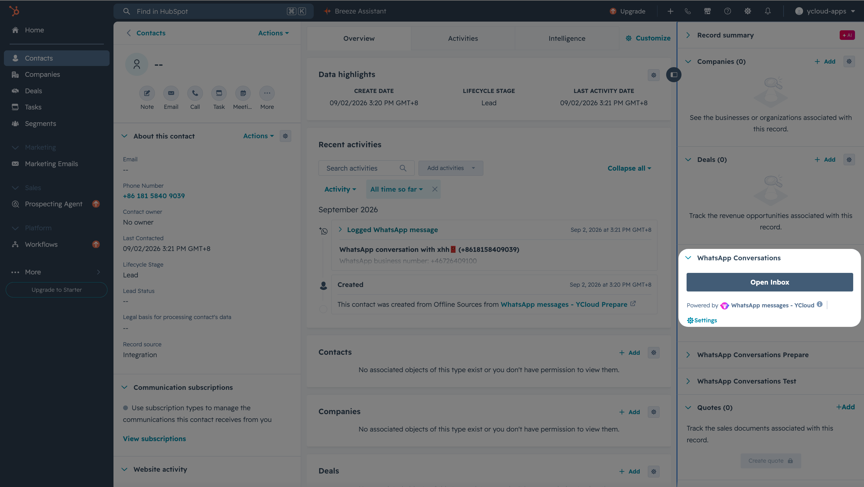
Task: Click the Open Inbox button
Action: 770,282
